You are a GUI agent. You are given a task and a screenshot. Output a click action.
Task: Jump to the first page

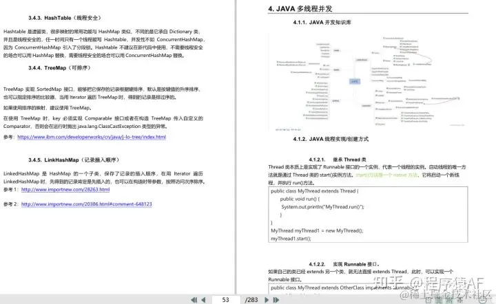[x=194, y=300]
